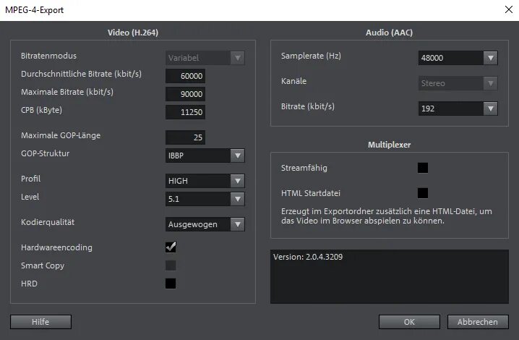
Task: Focus the Maximale Bitrate input field
Action: tap(185, 94)
